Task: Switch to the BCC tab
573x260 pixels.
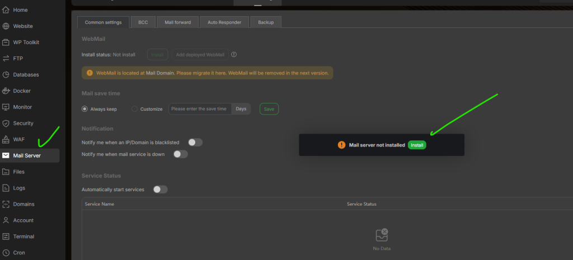Action: (143, 22)
